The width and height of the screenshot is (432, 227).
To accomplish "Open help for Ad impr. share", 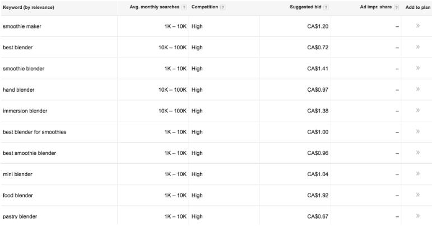I will pyautogui.click(x=396, y=7).
